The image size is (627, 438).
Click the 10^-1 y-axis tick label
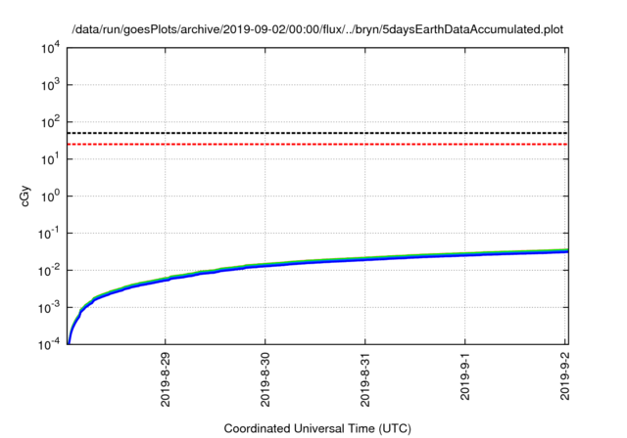(x=49, y=234)
